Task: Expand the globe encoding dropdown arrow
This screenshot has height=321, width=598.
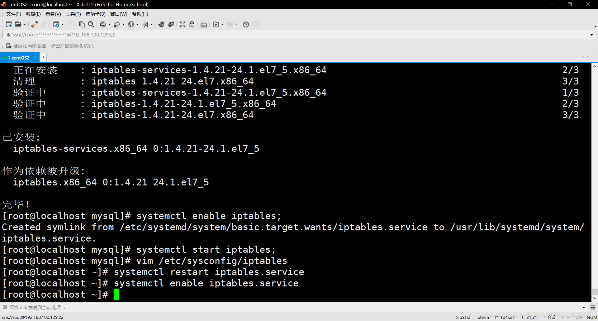Action: point(137,24)
